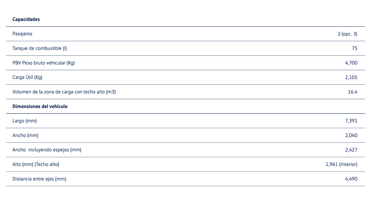
Task: Select the Pasajeros row label
Action: [x=22, y=34]
